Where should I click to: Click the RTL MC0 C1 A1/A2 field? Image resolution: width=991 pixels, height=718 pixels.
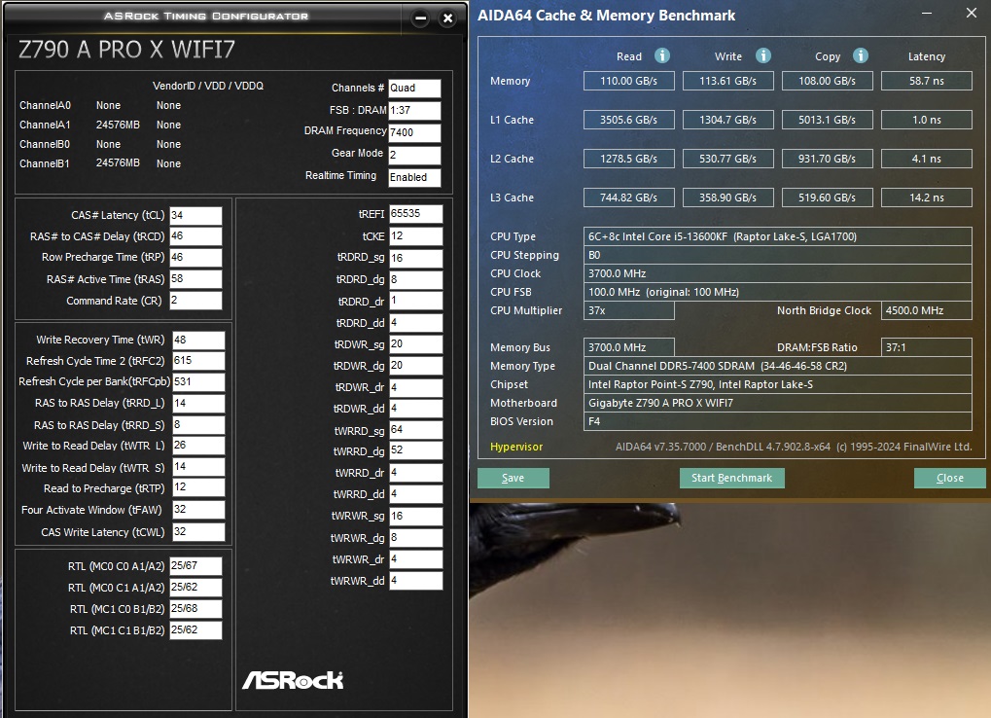pos(195,588)
